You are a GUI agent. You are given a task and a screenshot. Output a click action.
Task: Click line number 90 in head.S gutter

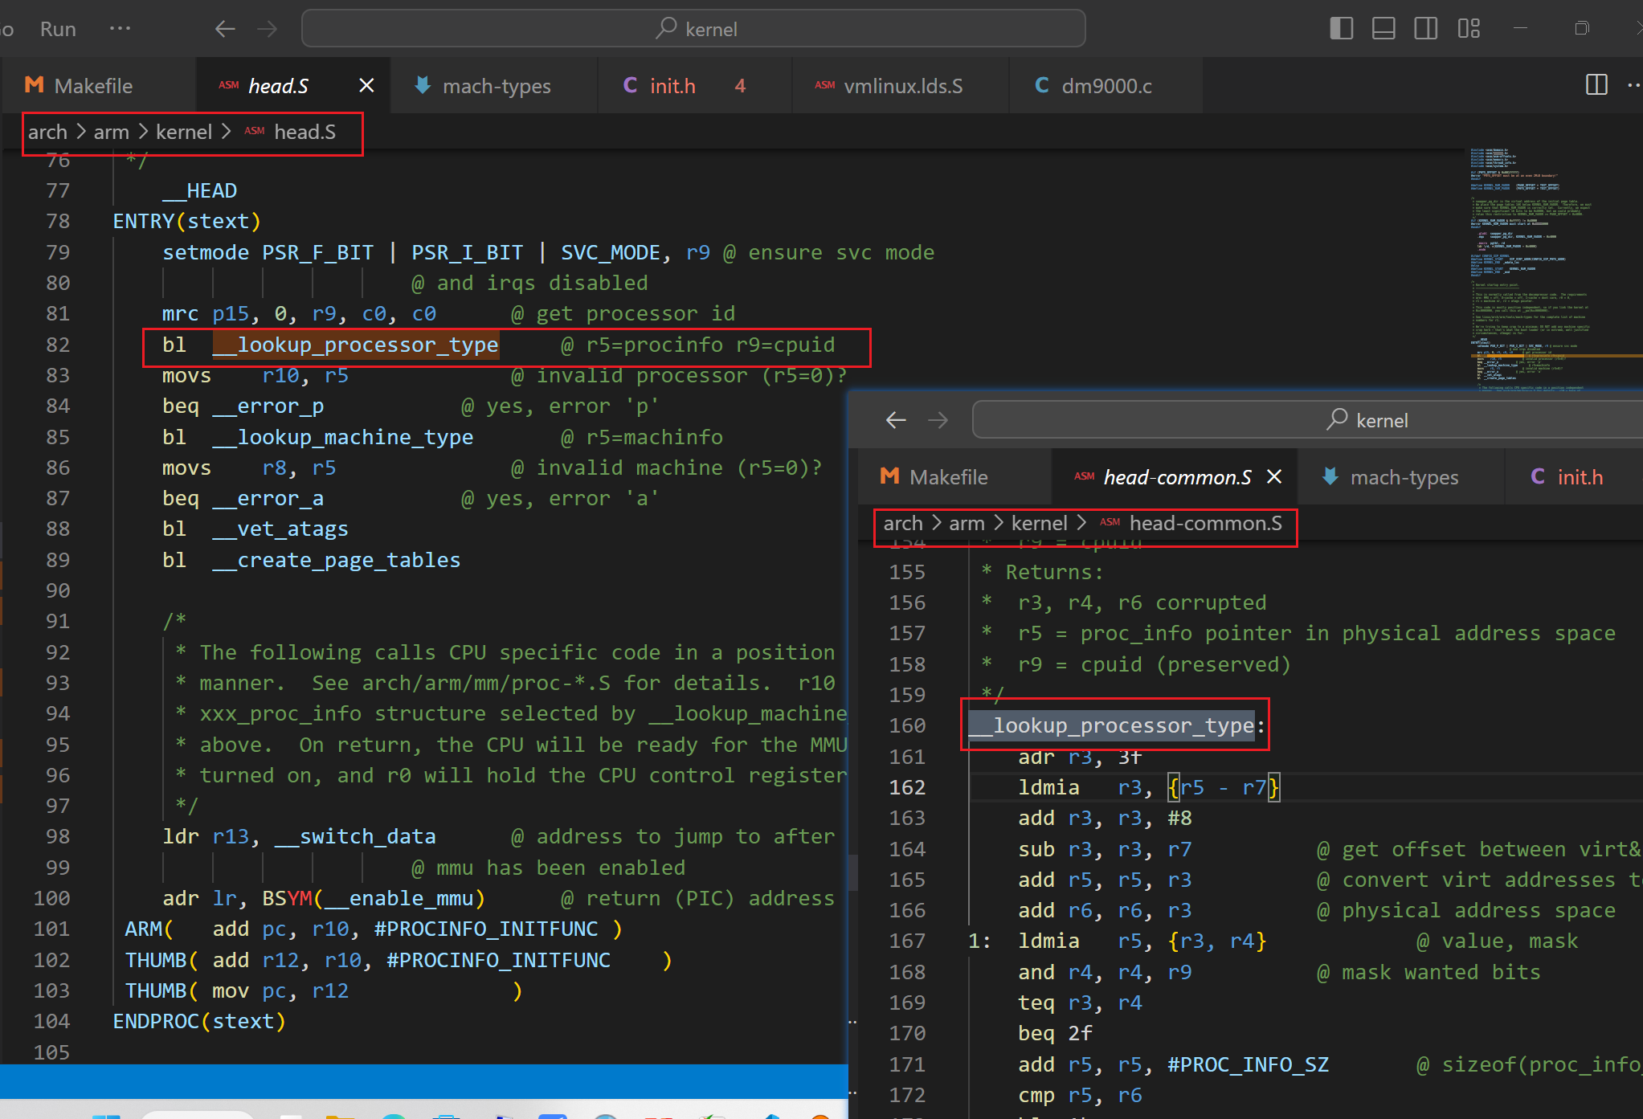58,590
